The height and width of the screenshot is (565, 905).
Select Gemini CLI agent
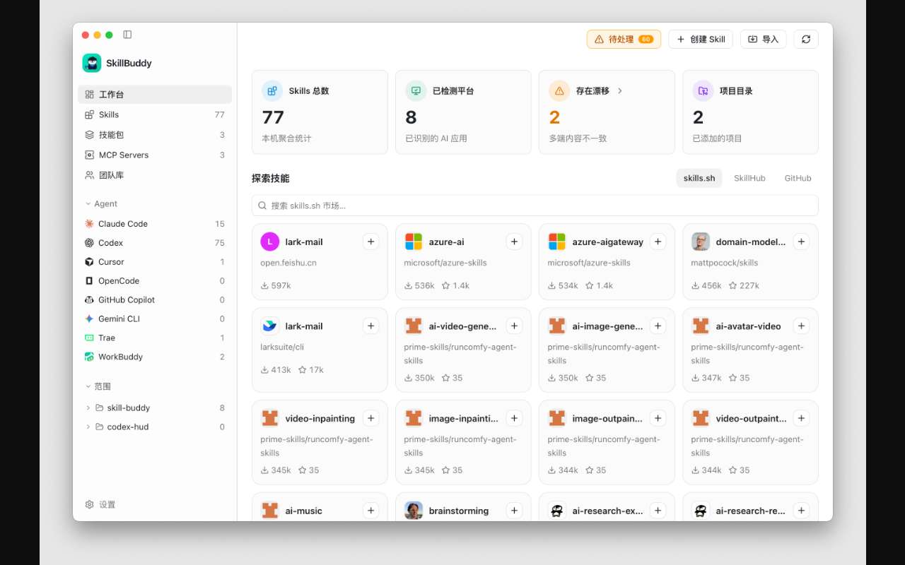[x=155, y=319]
